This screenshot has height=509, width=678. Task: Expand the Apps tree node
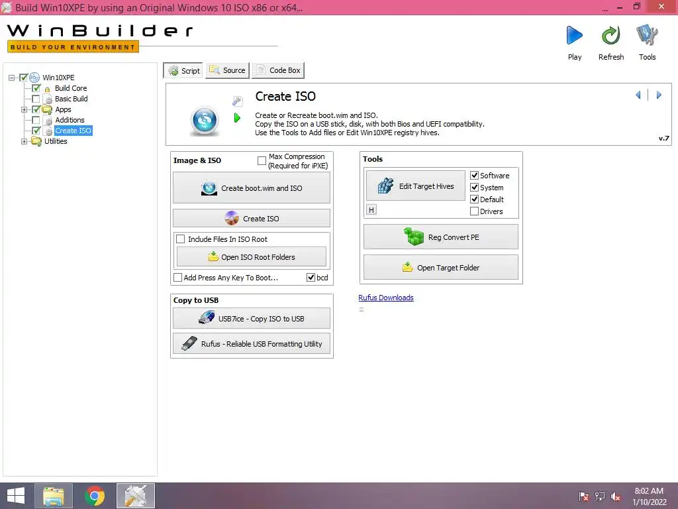[x=24, y=109]
